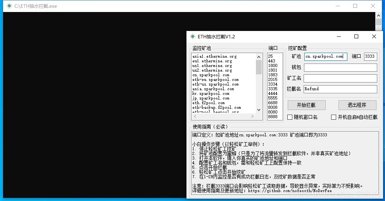Viewport: 385px width, 201px height.
Task: Select port 2015 in the port list
Action: click(x=273, y=79)
